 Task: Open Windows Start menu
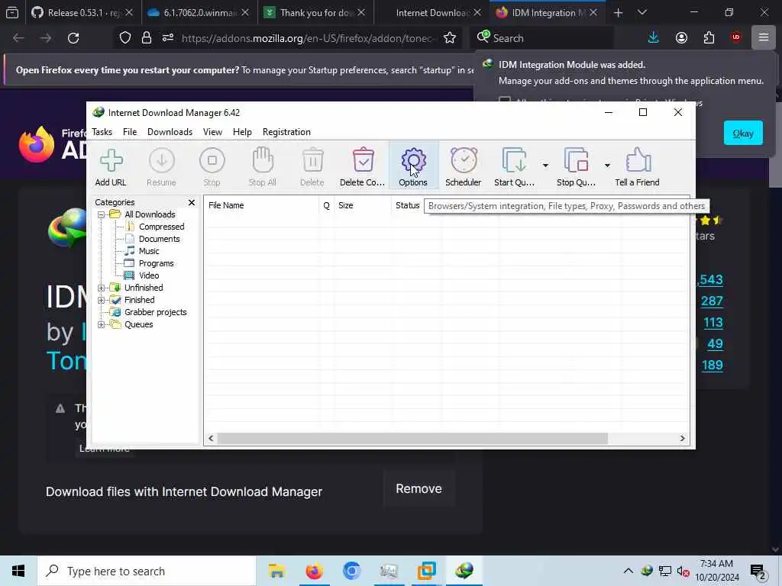pyautogui.click(x=18, y=571)
